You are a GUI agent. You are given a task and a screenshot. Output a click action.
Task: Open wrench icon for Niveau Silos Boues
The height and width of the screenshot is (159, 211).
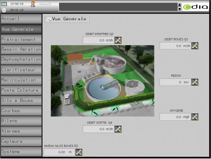pyautogui.click(x=79, y=152)
